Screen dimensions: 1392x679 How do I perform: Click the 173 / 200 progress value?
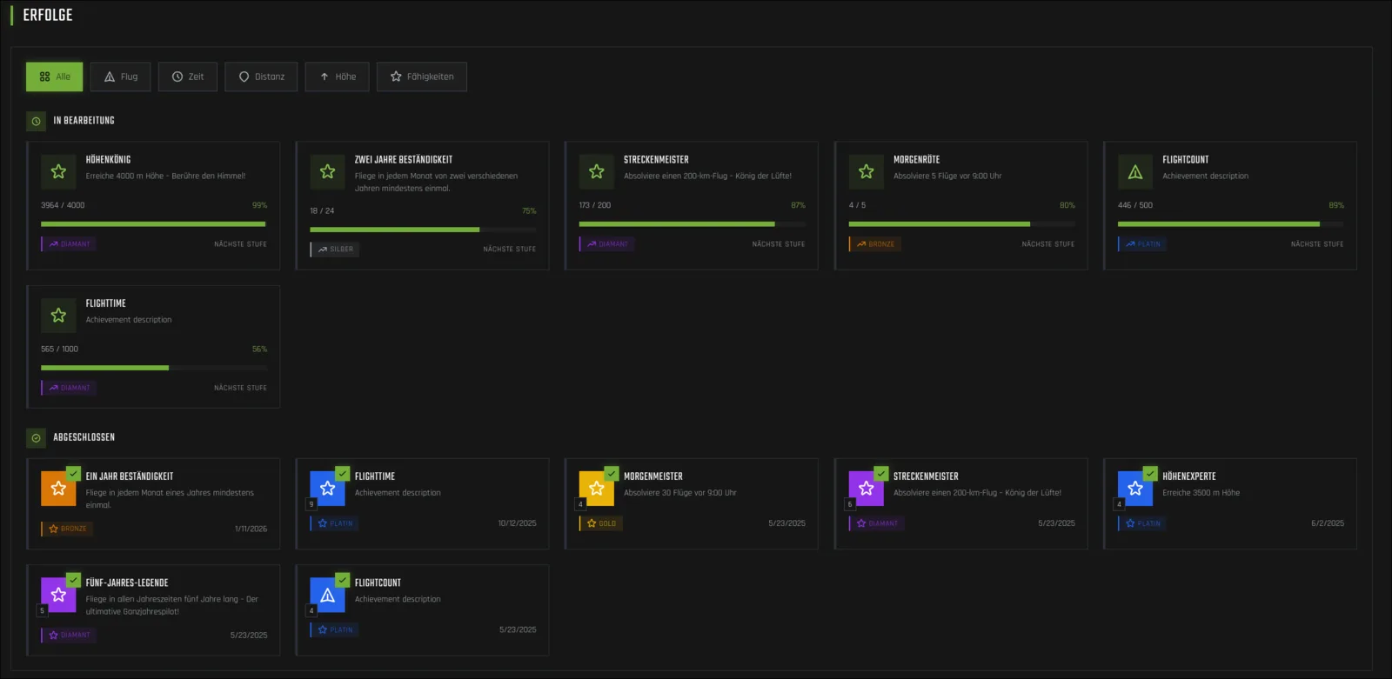tap(595, 205)
